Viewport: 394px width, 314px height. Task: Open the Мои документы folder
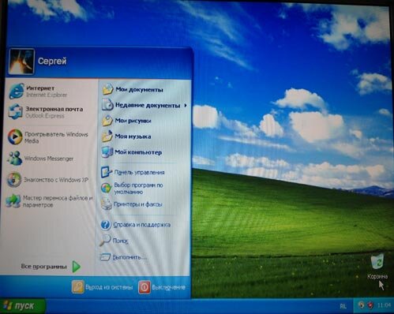click(140, 90)
